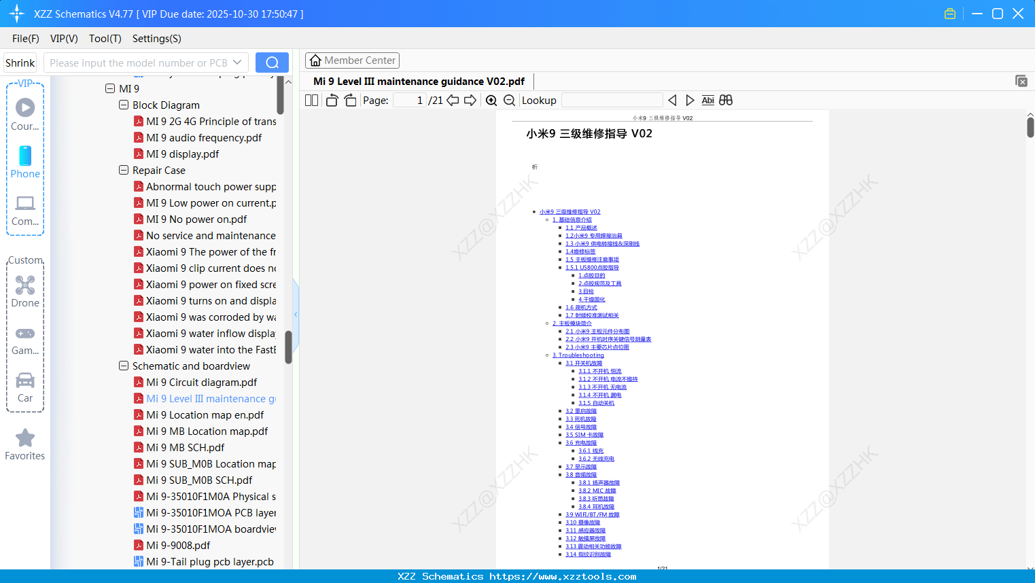Open the Member Center home button
The height and width of the screenshot is (583, 1035).
pyautogui.click(x=352, y=60)
